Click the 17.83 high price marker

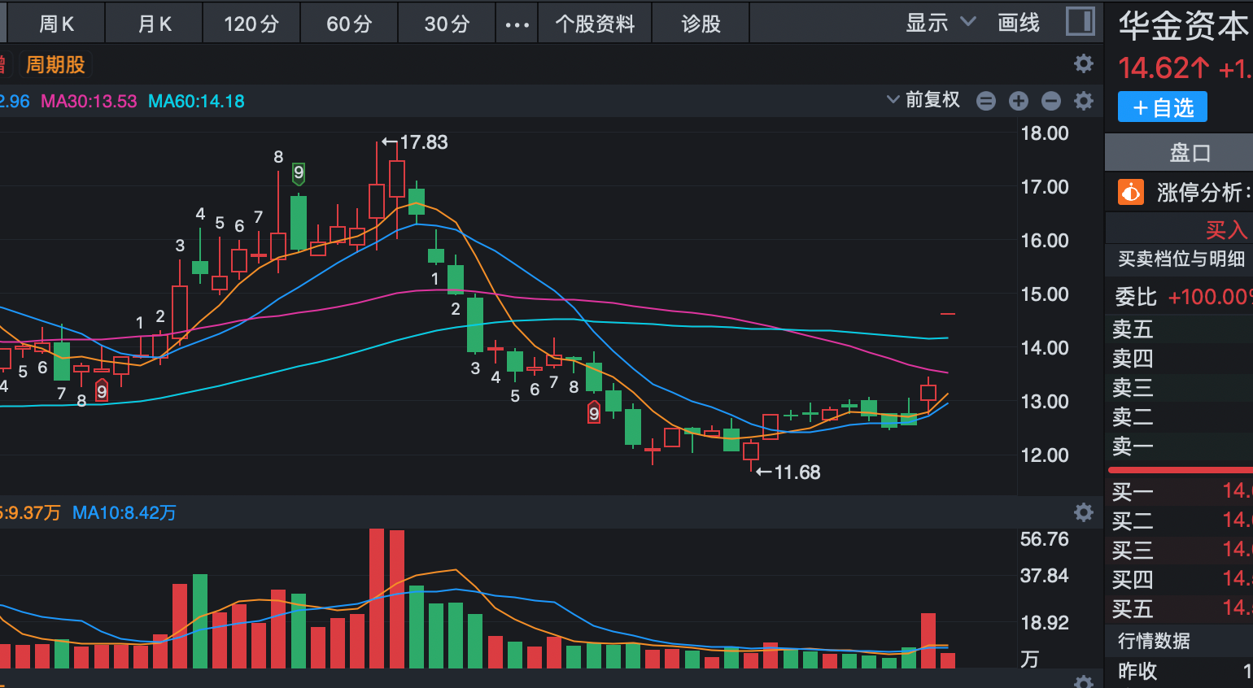point(416,142)
